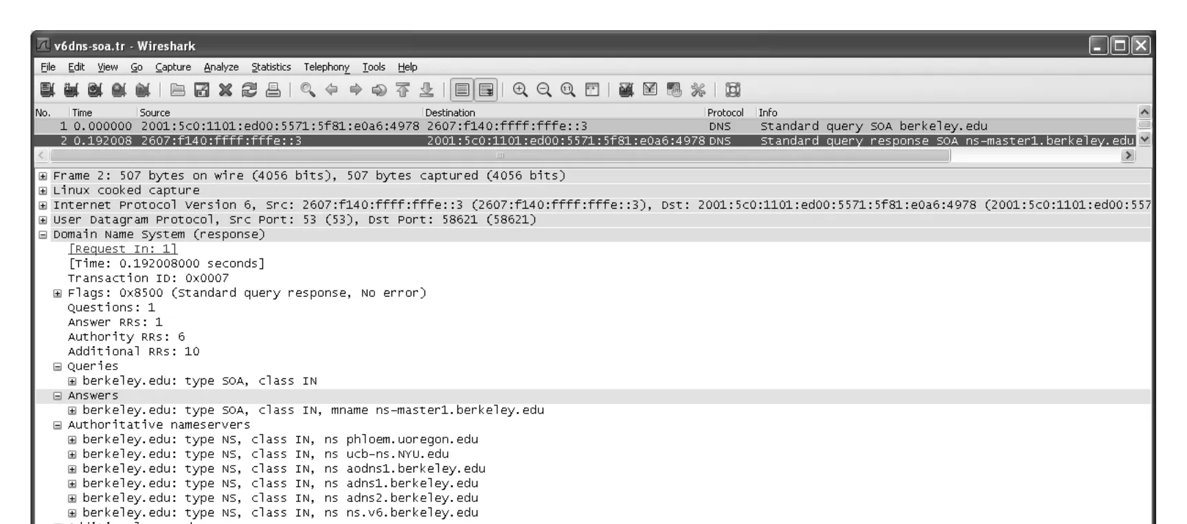Collapse the Authoritative nameservers section

[58, 425]
